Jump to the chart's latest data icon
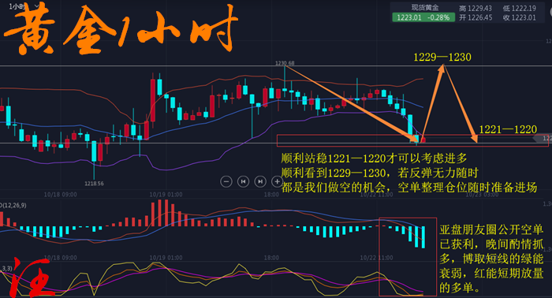 [260, 181]
